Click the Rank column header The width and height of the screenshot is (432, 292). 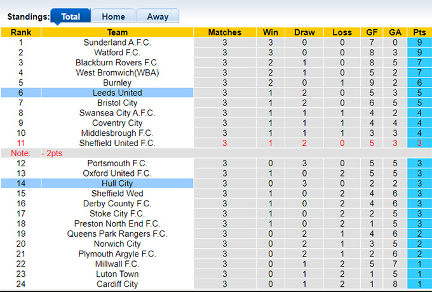point(21,32)
